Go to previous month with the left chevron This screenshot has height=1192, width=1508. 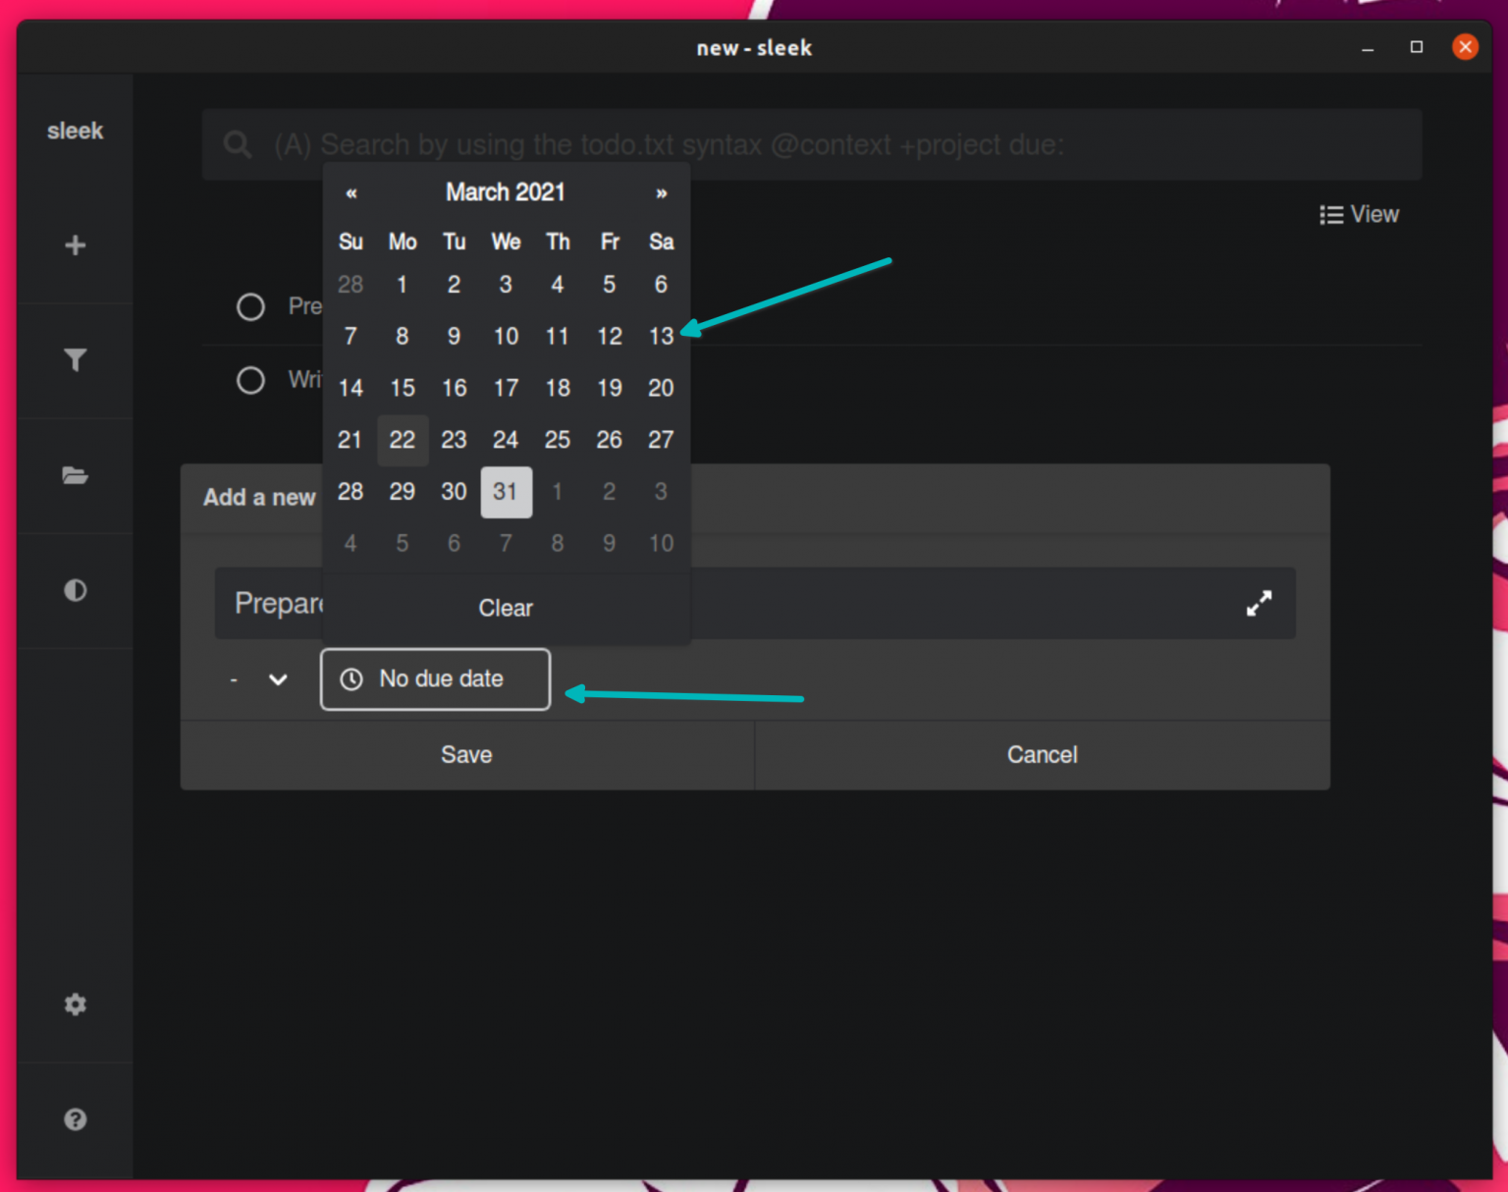click(350, 193)
